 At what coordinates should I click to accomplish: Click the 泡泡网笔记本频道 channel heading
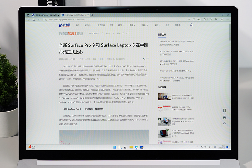(x=71, y=34)
